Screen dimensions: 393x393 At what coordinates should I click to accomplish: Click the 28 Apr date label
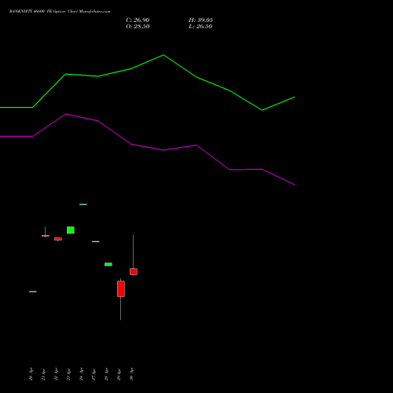(x=106, y=374)
